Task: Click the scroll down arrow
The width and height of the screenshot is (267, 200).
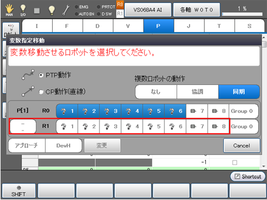Action: (x=264, y=166)
